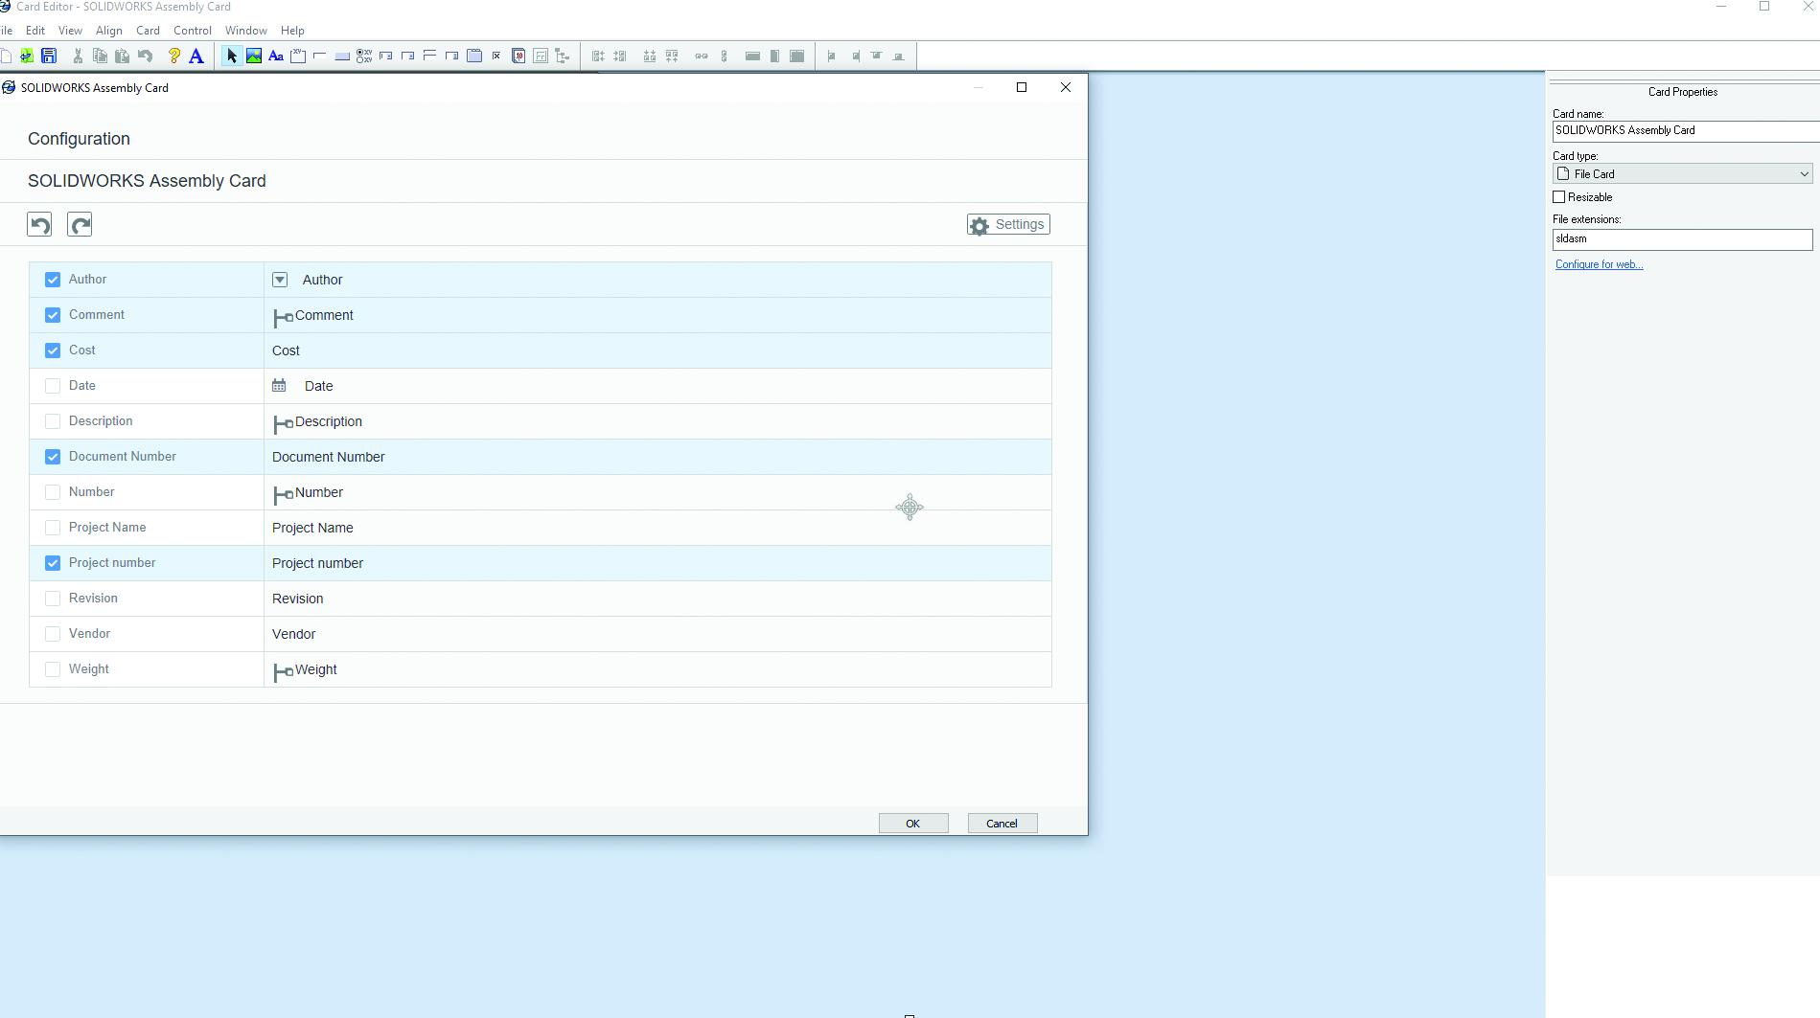Select the tab control tool
Viewport: 1820px width, 1018px height.
click(474, 56)
